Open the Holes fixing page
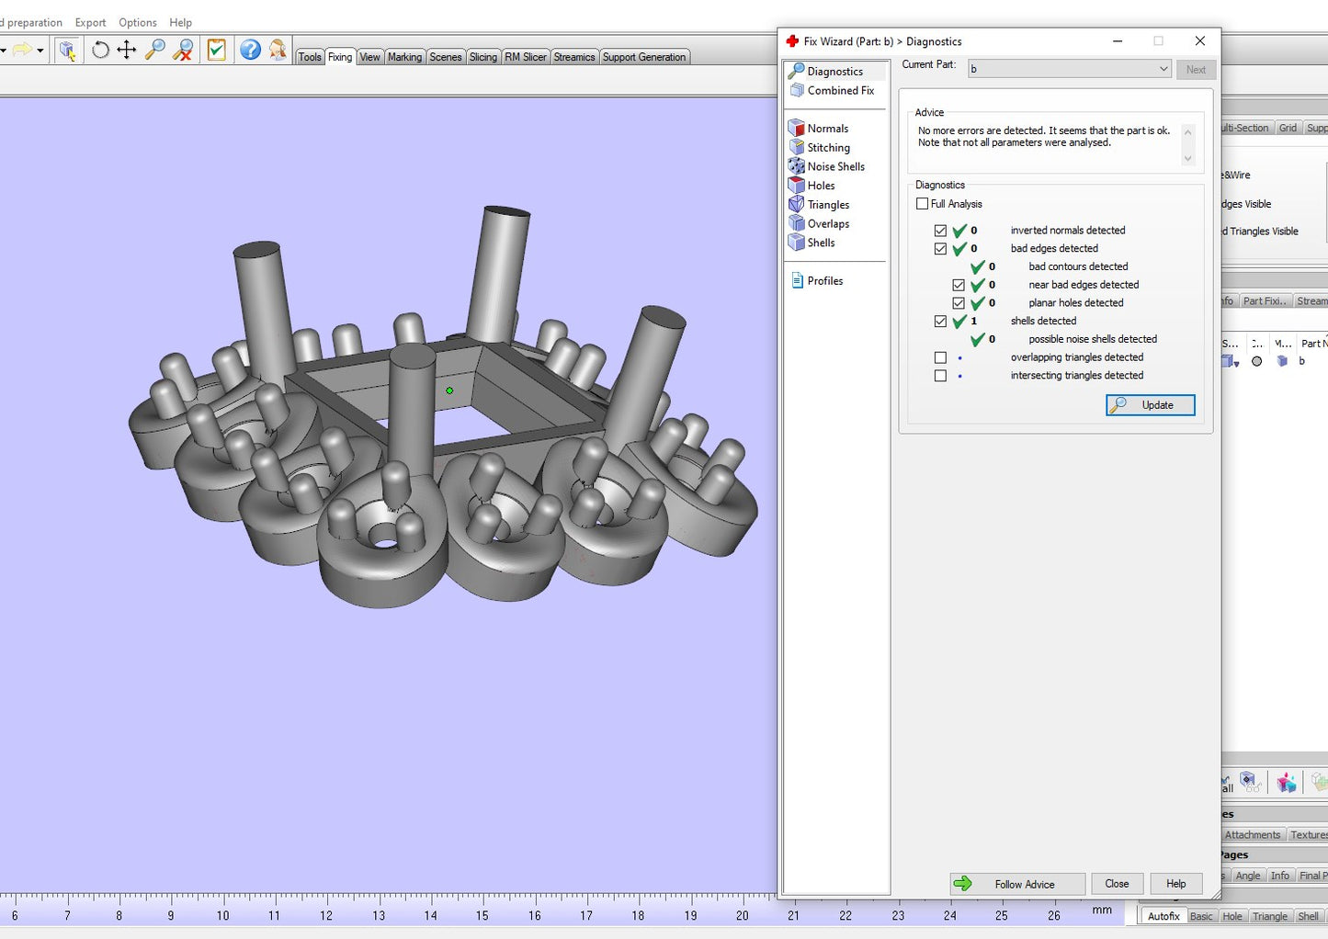 pos(821,186)
